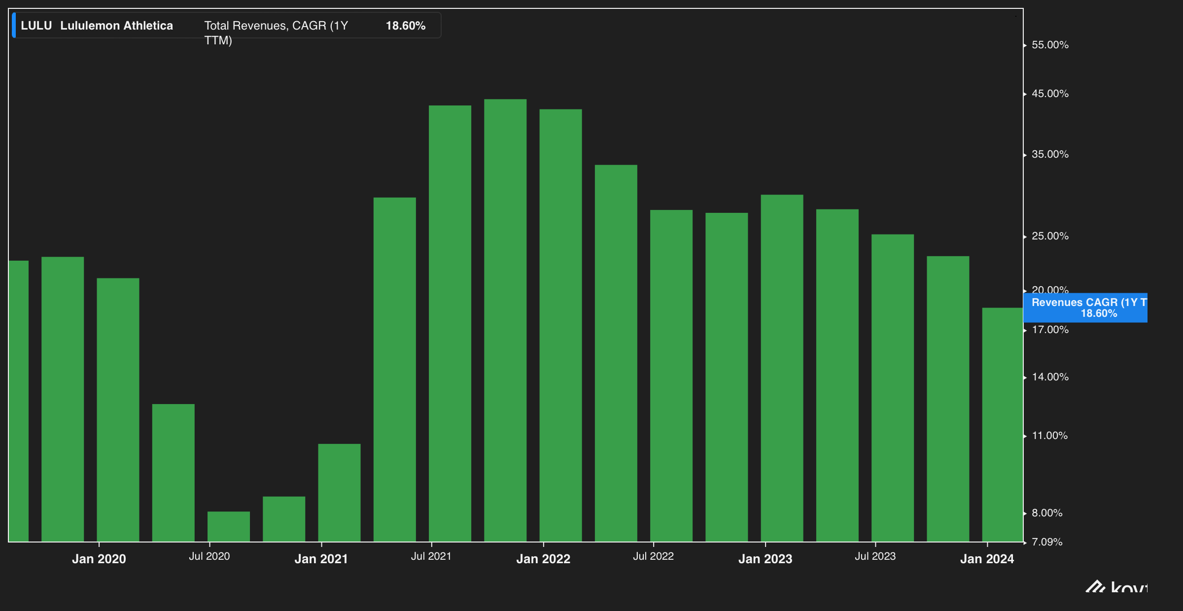Viewport: 1183px width, 611px height.
Task: Click the 45.00% y-axis label
Action: [x=1050, y=94]
